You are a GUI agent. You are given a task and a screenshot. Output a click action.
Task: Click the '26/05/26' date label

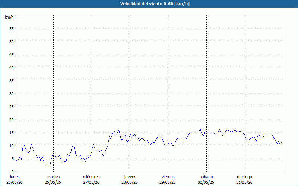[x=53, y=182]
